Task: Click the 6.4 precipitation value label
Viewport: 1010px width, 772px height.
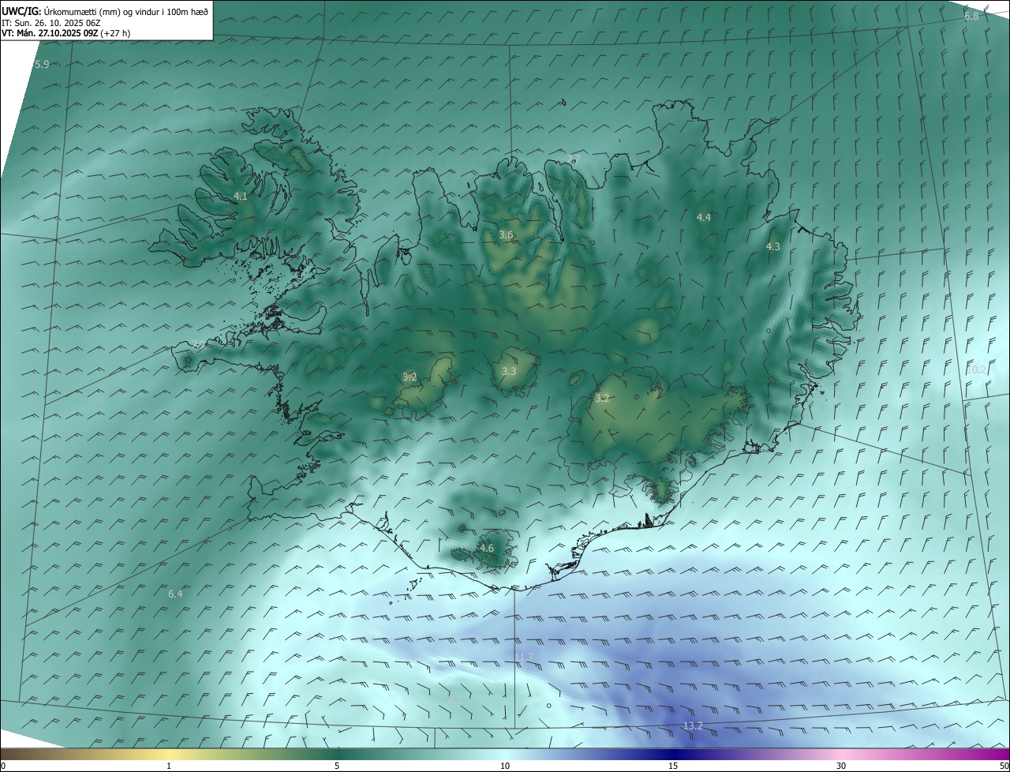Action: tap(175, 594)
